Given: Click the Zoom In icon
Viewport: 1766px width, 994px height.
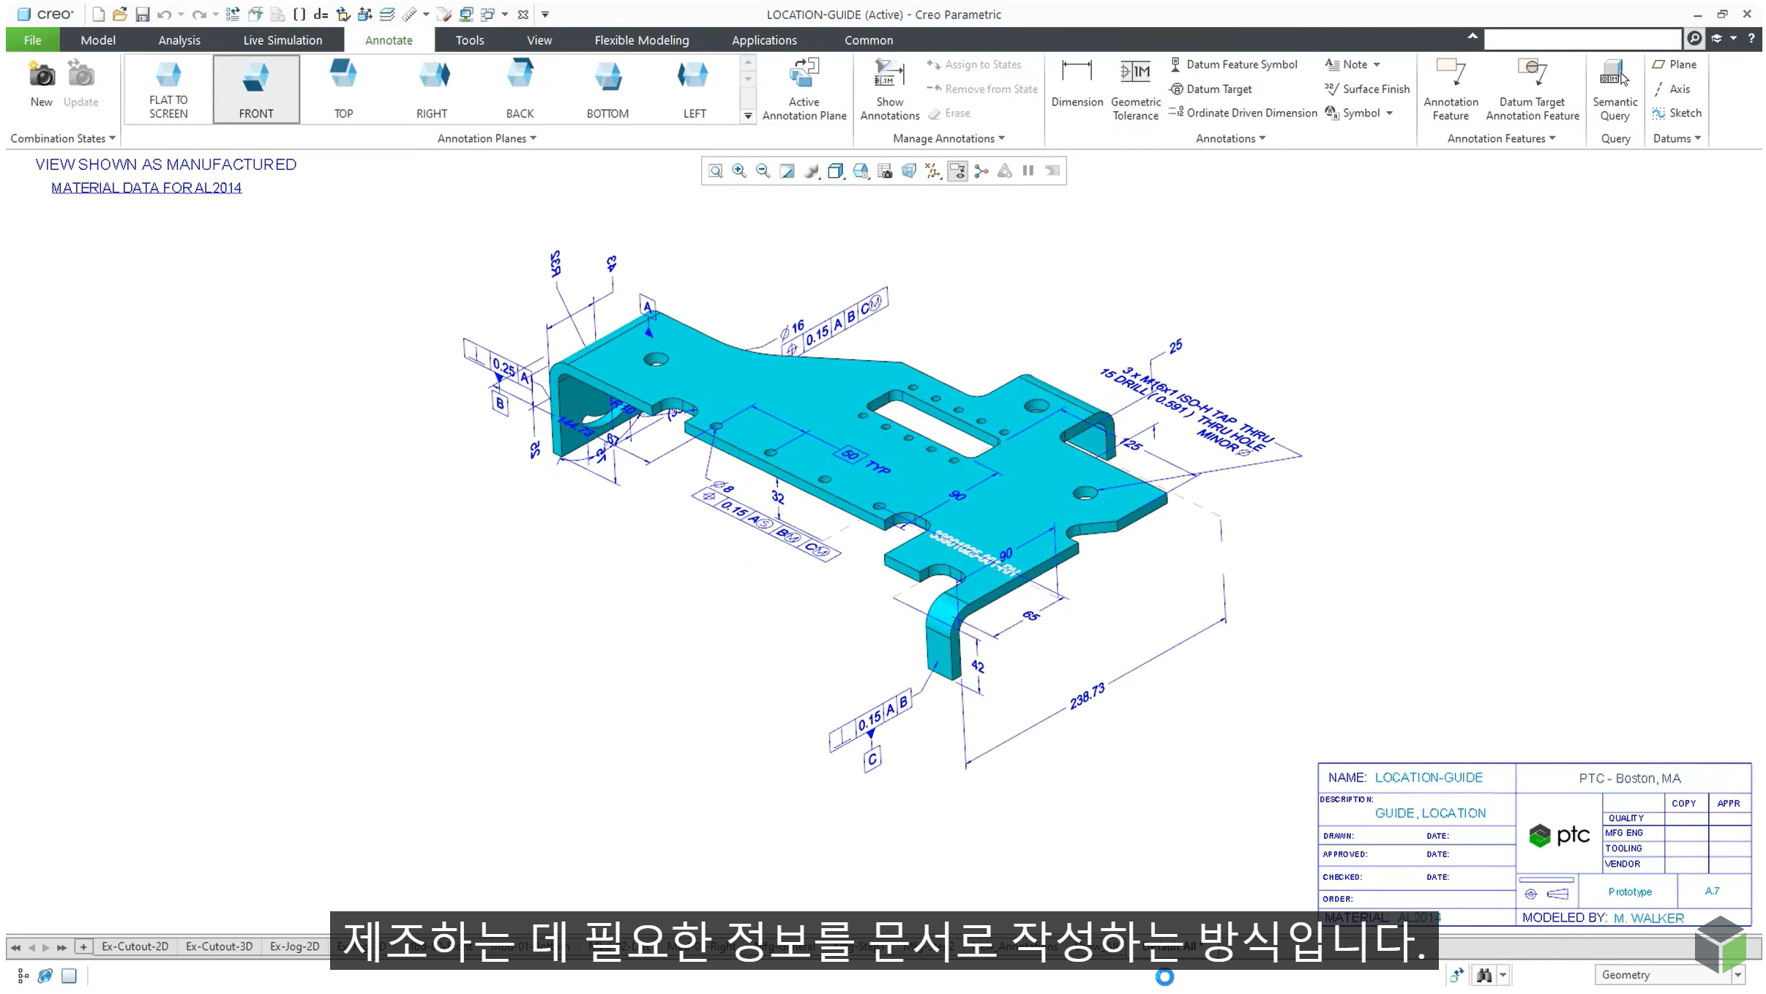Looking at the screenshot, I should 739,171.
